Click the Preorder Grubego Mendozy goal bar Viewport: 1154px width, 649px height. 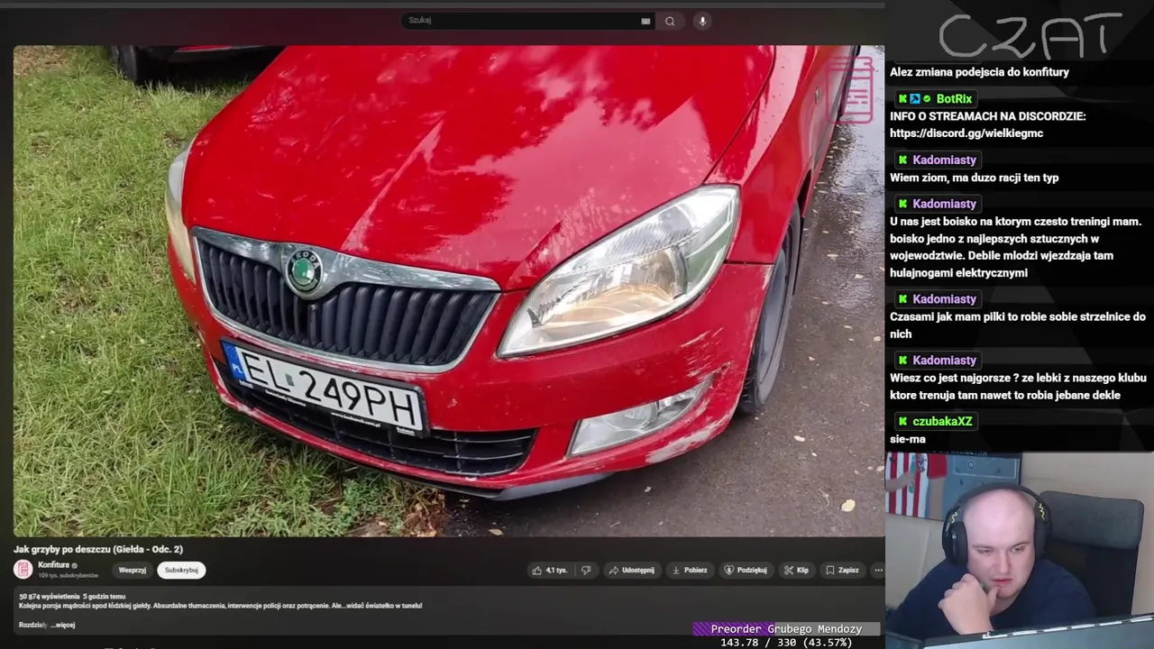(x=786, y=629)
